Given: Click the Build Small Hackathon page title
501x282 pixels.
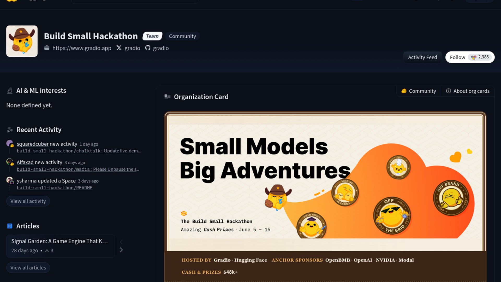Looking at the screenshot, I should pos(91,36).
